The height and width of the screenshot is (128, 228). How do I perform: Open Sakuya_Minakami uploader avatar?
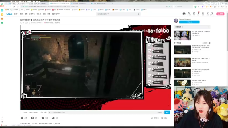coord(176,21)
